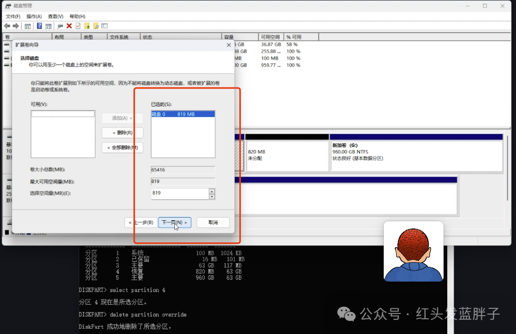
Task: Click the 'select partition 4' command line
Action: tap(138, 290)
